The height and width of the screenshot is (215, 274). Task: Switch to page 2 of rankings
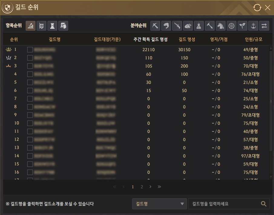pos(142,187)
